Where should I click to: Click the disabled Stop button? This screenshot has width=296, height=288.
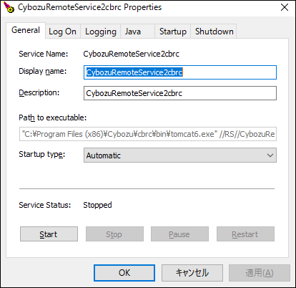tap(114, 234)
